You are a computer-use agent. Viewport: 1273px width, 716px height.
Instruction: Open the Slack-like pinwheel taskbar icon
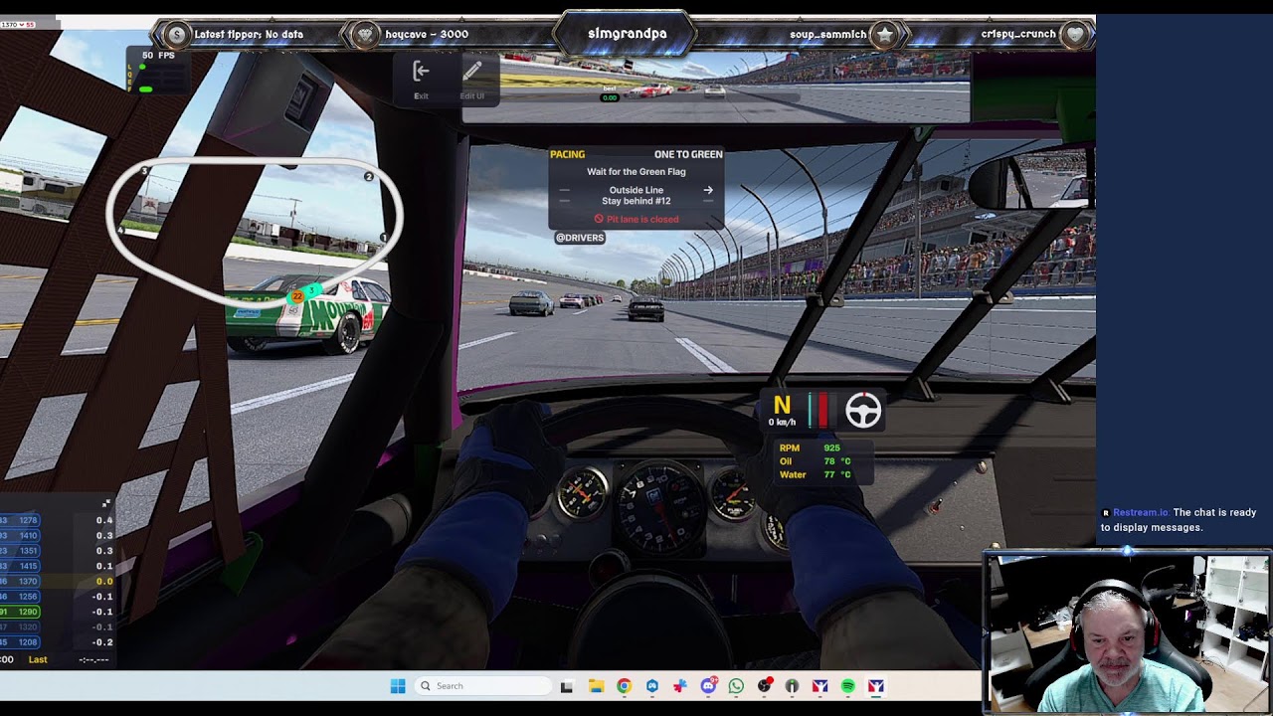pyautogui.click(x=680, y=686)
